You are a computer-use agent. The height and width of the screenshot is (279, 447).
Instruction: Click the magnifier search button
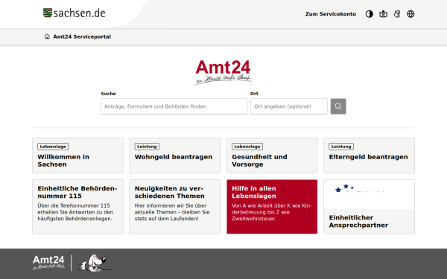point(338,106)
